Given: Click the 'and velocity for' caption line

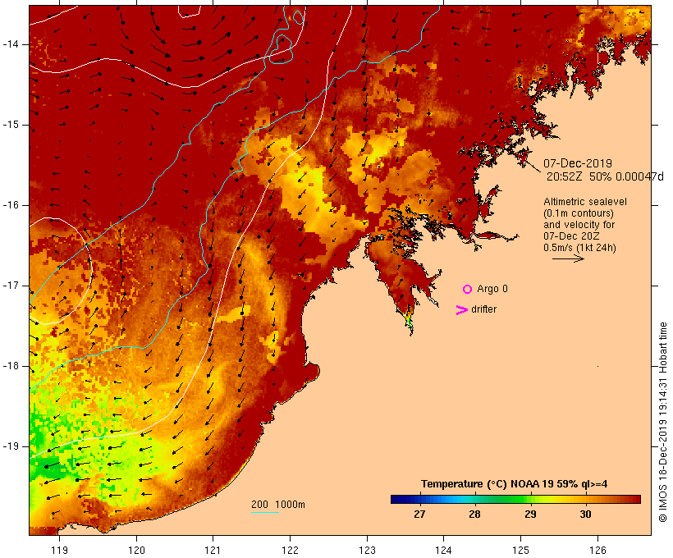Looking at the screenshot, I should coord(579,225).
